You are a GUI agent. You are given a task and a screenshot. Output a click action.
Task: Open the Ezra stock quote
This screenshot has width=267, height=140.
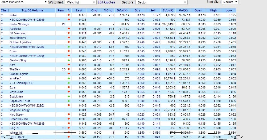point(13,87)
